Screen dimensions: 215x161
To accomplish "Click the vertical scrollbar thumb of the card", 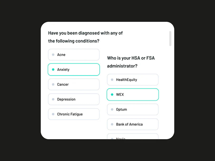I will point(170,38).
